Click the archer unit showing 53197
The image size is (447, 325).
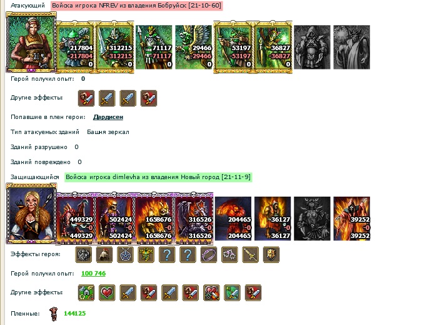(233, 47)
